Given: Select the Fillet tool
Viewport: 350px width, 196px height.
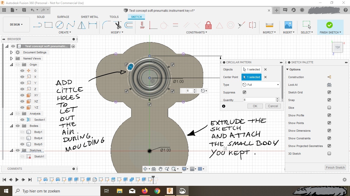Looking at the screenshot, I should click(x=106, y=25).
